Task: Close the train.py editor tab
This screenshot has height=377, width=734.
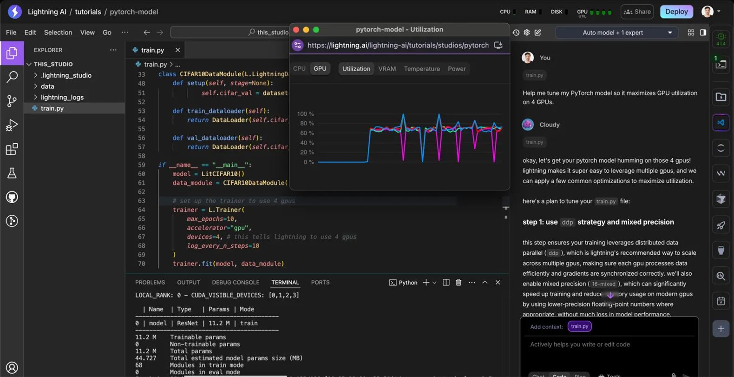Action: click(177, 50)
